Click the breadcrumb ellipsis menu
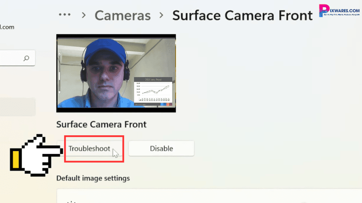This screenshot has width=362, height=203. (x=65, y=15)
